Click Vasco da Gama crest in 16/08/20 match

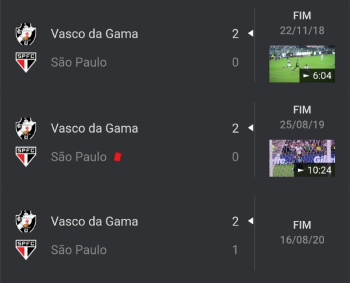(x=26, y=221)
